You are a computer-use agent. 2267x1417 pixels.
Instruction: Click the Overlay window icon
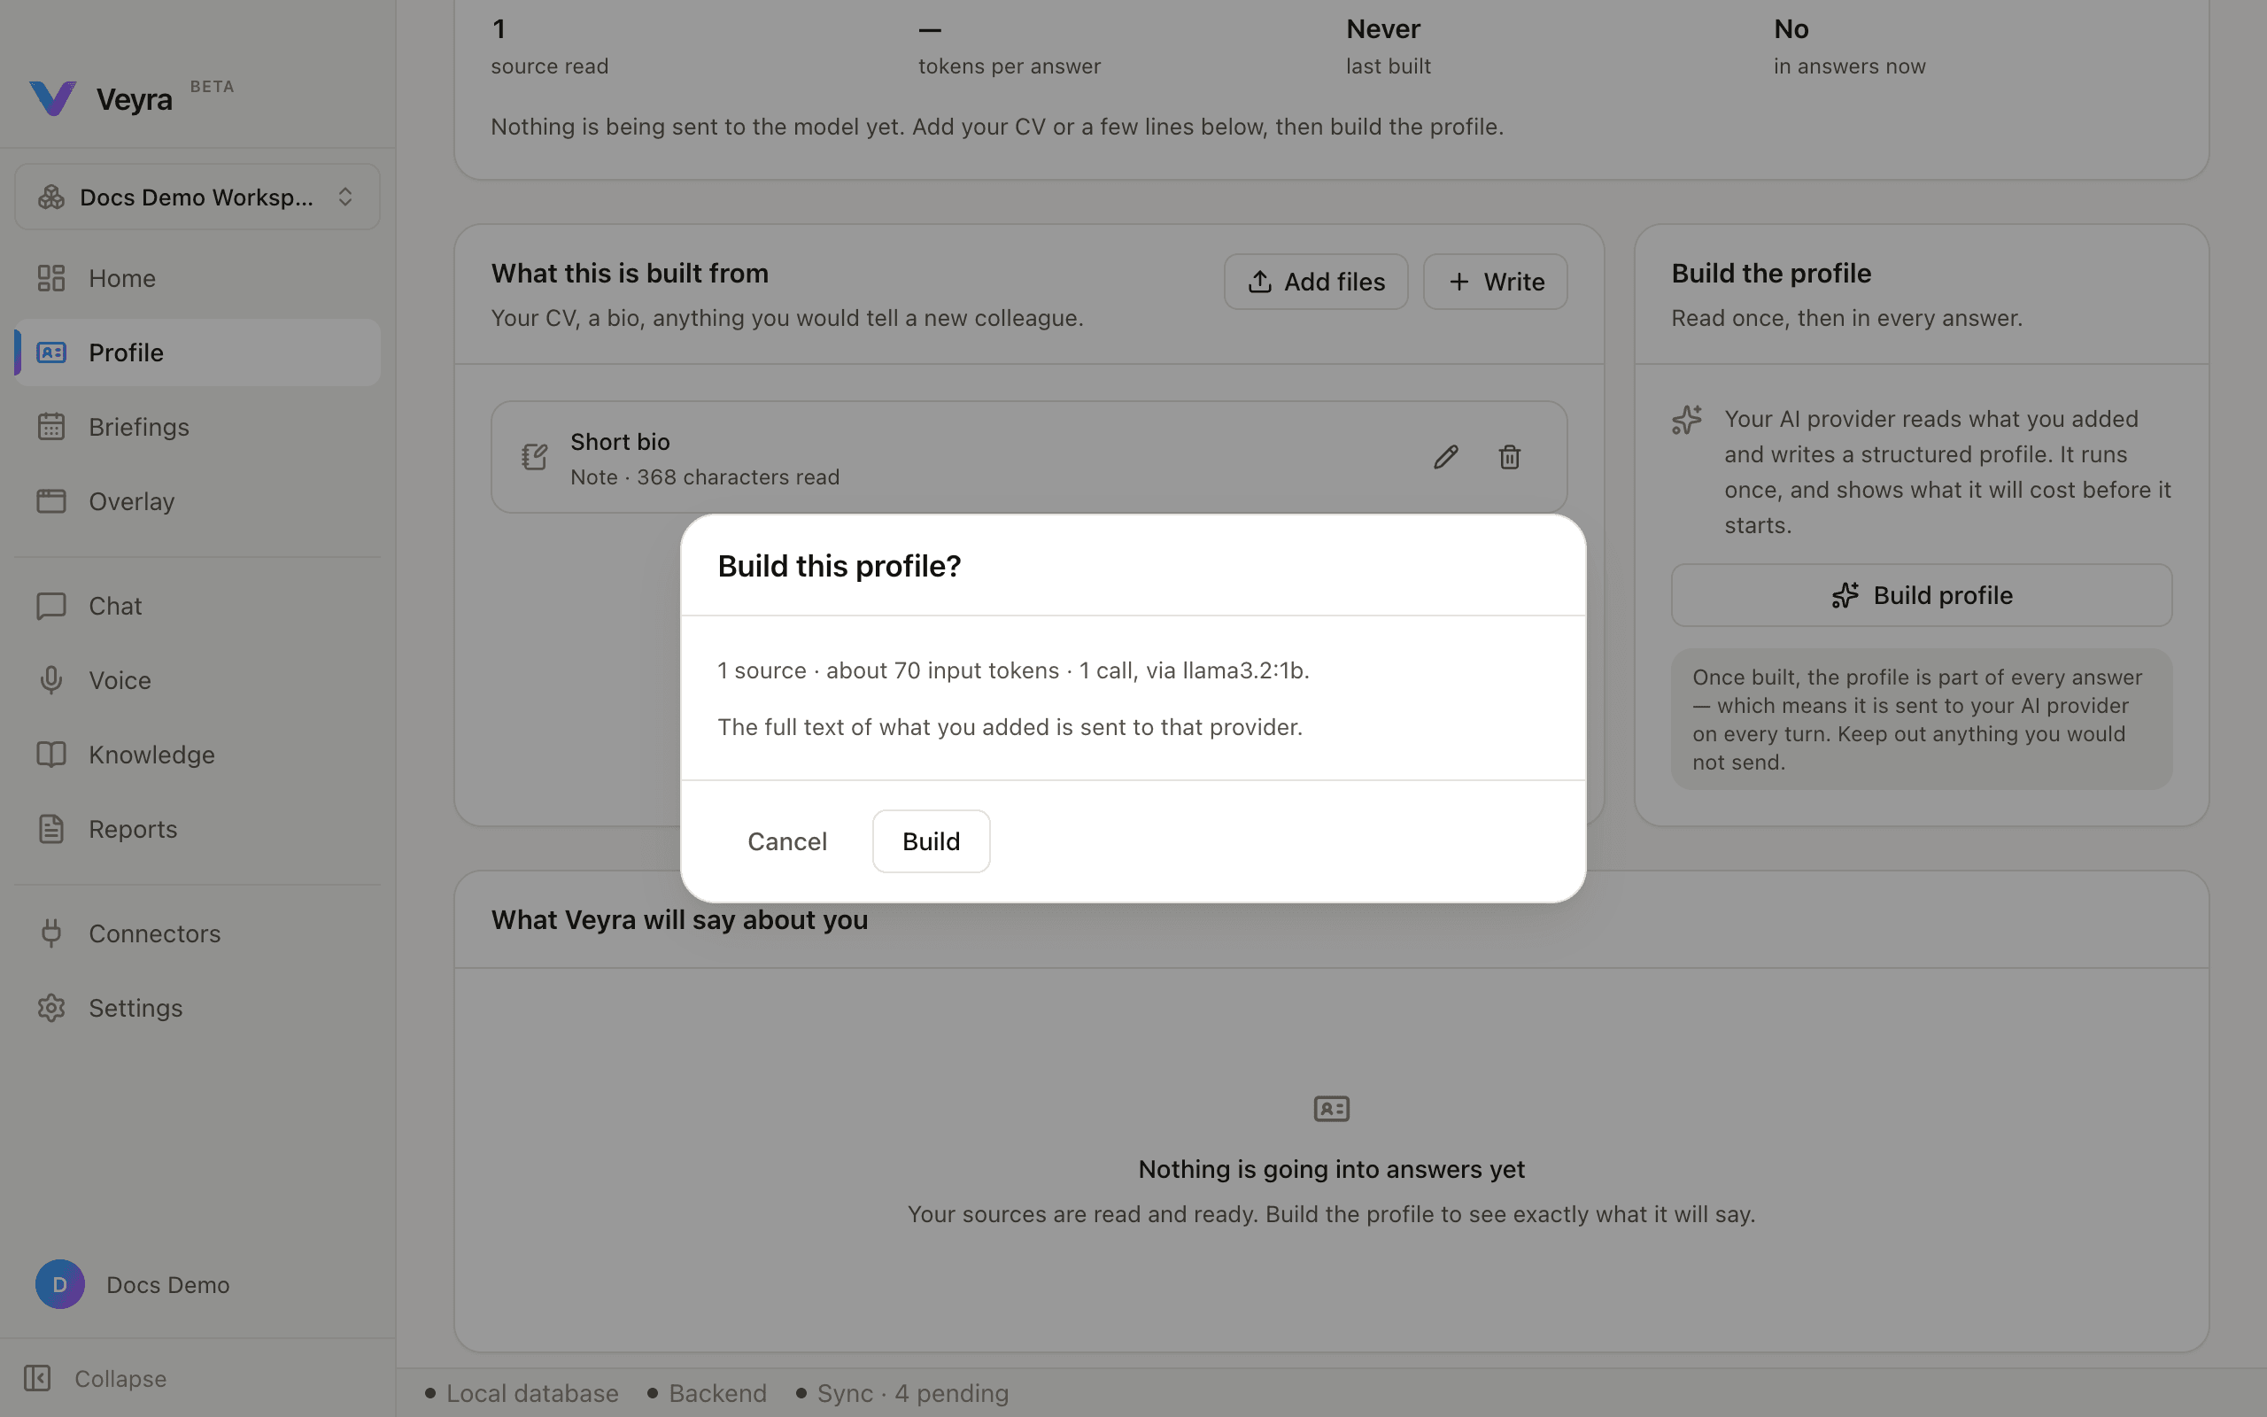click(50, 501)
